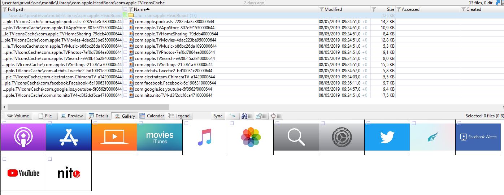This screenshot has width=504, height=195.
Task: Tick the checkbox for com.apple.TVAppStore file
Action: pos(125,28)
